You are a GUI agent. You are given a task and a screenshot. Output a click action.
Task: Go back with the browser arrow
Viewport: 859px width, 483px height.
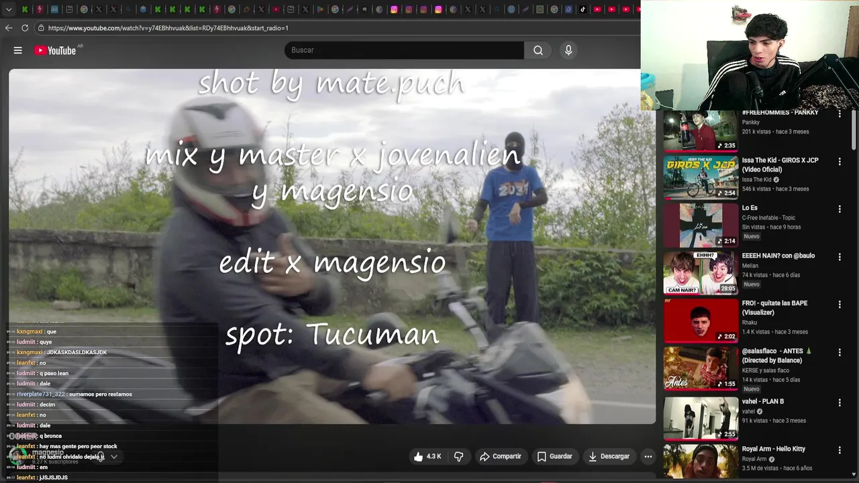tap(9, 28)
